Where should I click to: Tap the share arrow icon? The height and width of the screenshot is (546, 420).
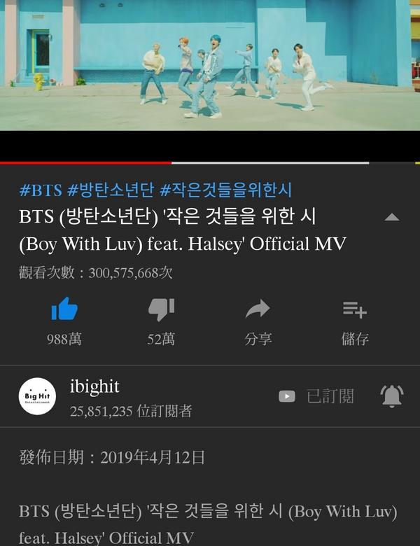click(x=258, y=309)
